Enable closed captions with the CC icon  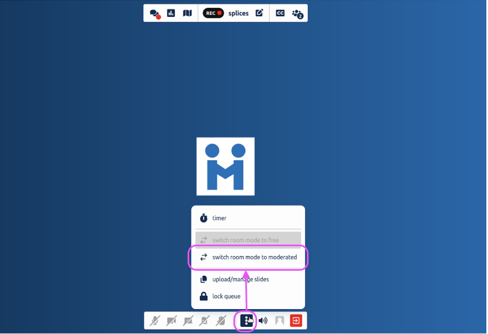coord(280,13)
